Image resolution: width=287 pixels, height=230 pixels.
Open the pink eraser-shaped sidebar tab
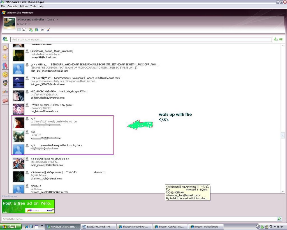coord(5,101)
